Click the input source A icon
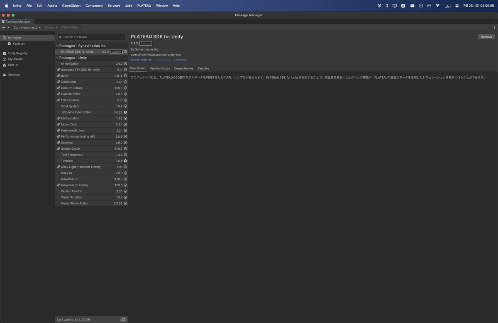Screen dimensions: 498x323 447,5
